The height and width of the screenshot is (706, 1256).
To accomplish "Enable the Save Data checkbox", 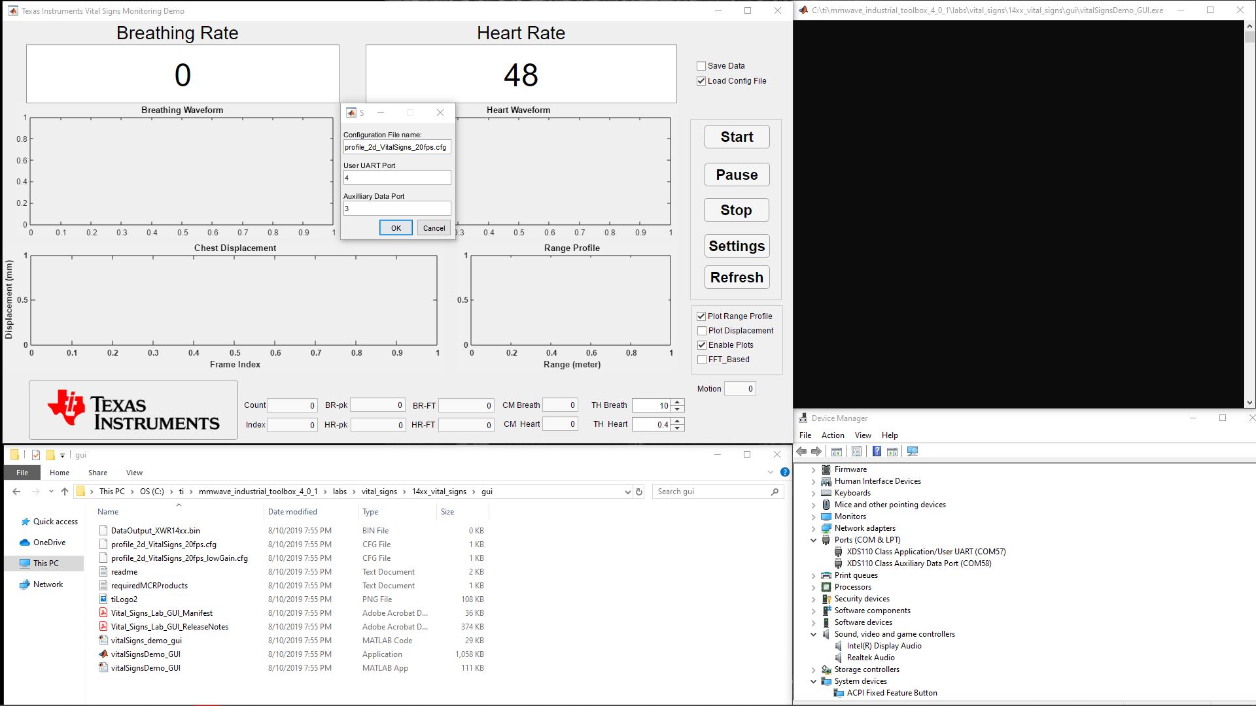I will click(x=701, y=66).
